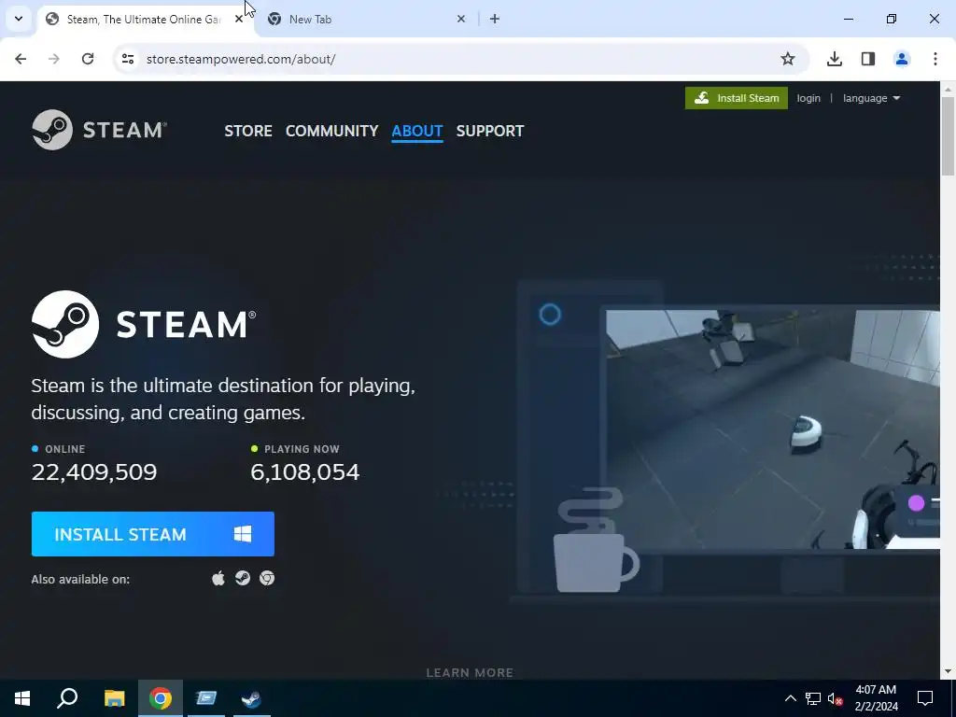This screenshot has height=717, width=956.
Task: Expand the language dropdown
Action: click(871, 98)
